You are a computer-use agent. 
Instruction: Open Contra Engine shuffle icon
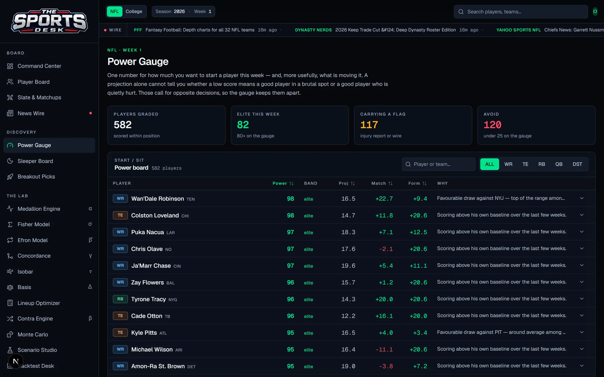click(x=10, y=319)
